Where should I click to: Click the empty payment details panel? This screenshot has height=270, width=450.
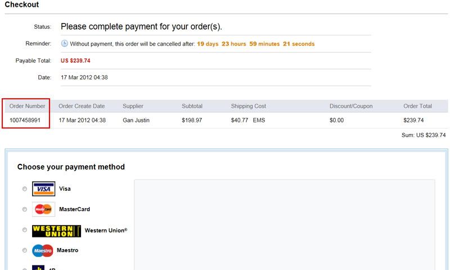pyautogui.click(x=284, y=225)
